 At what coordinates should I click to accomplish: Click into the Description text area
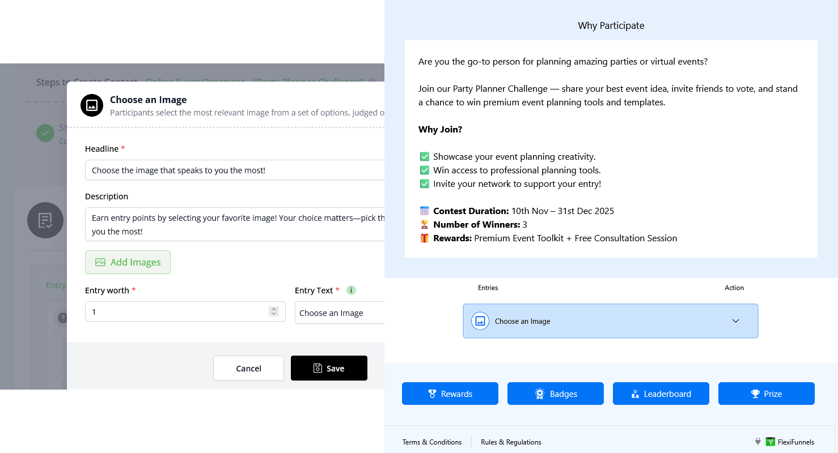point(235,224)
